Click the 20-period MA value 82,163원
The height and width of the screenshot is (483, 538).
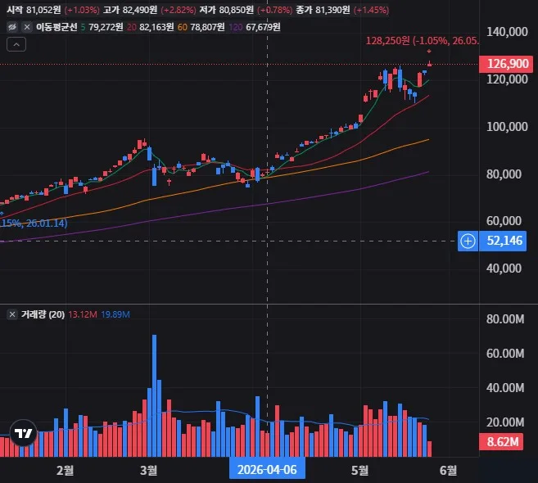coord(156,27)
